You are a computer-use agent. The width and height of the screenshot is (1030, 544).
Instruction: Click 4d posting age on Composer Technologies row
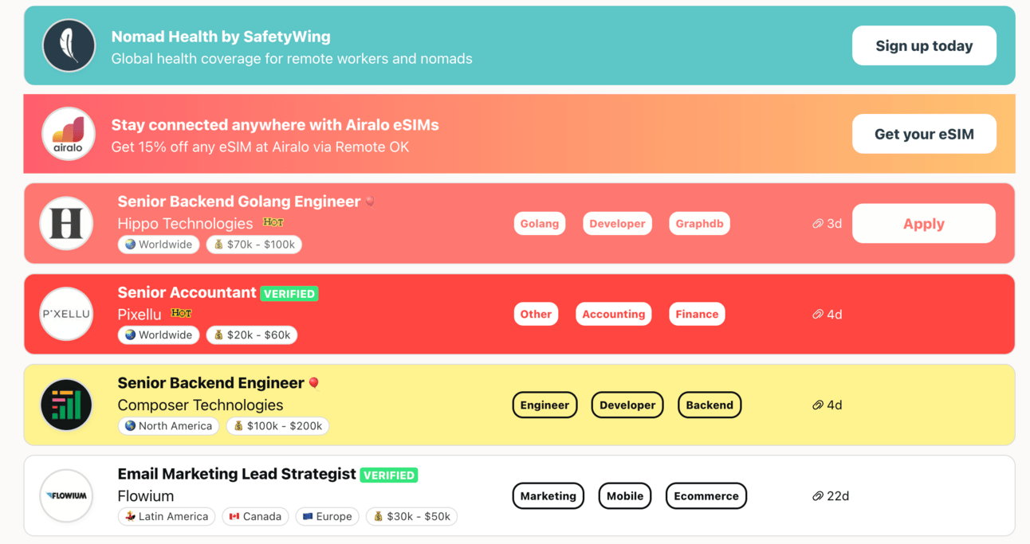pos(834,405)
